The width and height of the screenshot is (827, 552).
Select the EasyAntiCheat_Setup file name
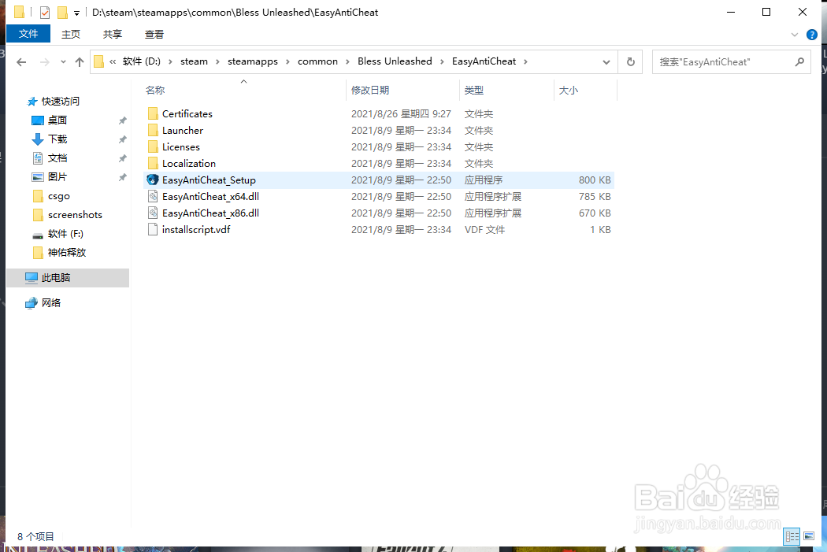tap(209, 180)
